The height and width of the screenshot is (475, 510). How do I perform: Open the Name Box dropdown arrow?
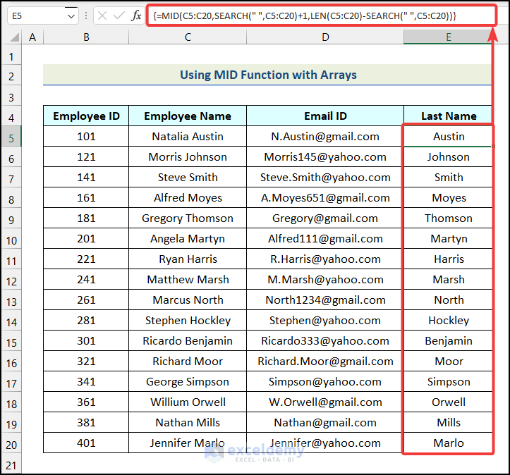[71, 16]
